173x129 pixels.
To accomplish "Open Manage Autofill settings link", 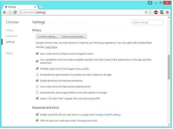I will (108, 115).
